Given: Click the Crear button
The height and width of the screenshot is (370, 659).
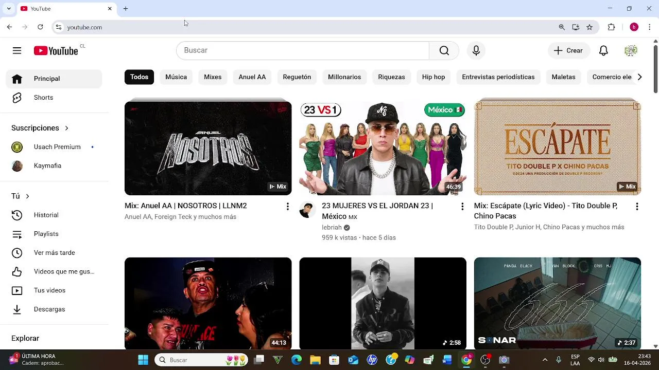Looking at the screenshot, I should [568, 50].
